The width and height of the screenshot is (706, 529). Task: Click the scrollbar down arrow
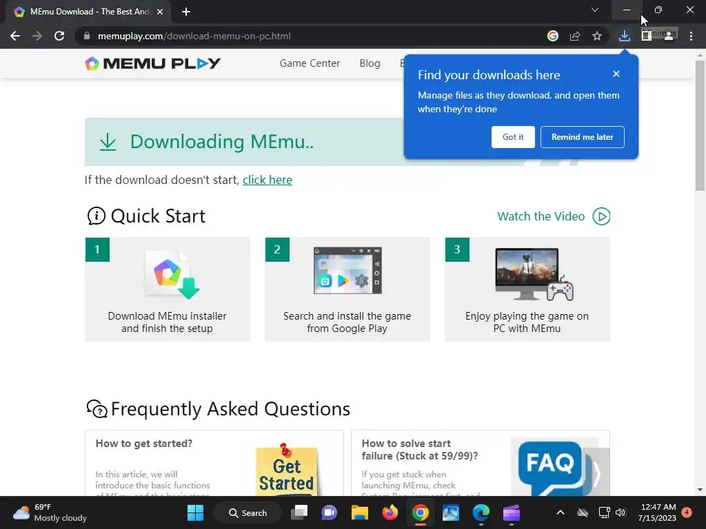pyautogui.click(x=700, y=490)
